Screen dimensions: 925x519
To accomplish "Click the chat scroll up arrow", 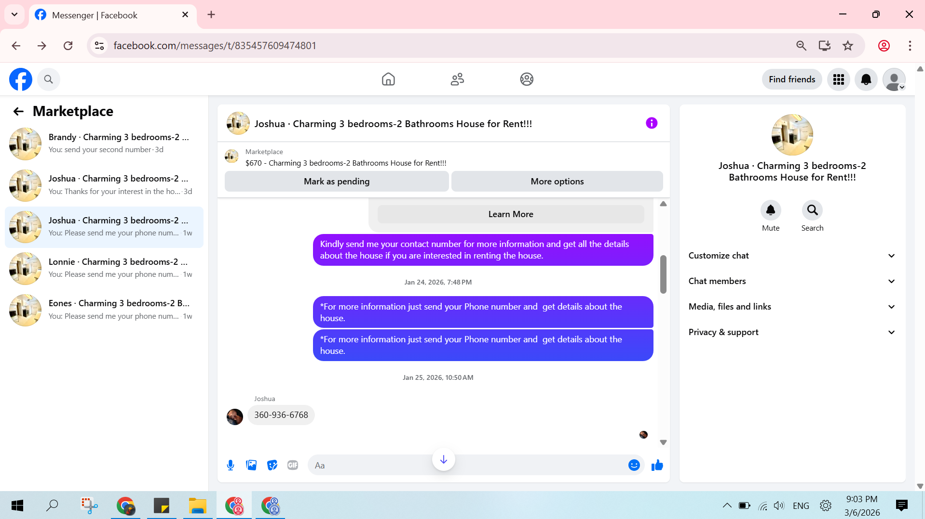I will 663,204.
